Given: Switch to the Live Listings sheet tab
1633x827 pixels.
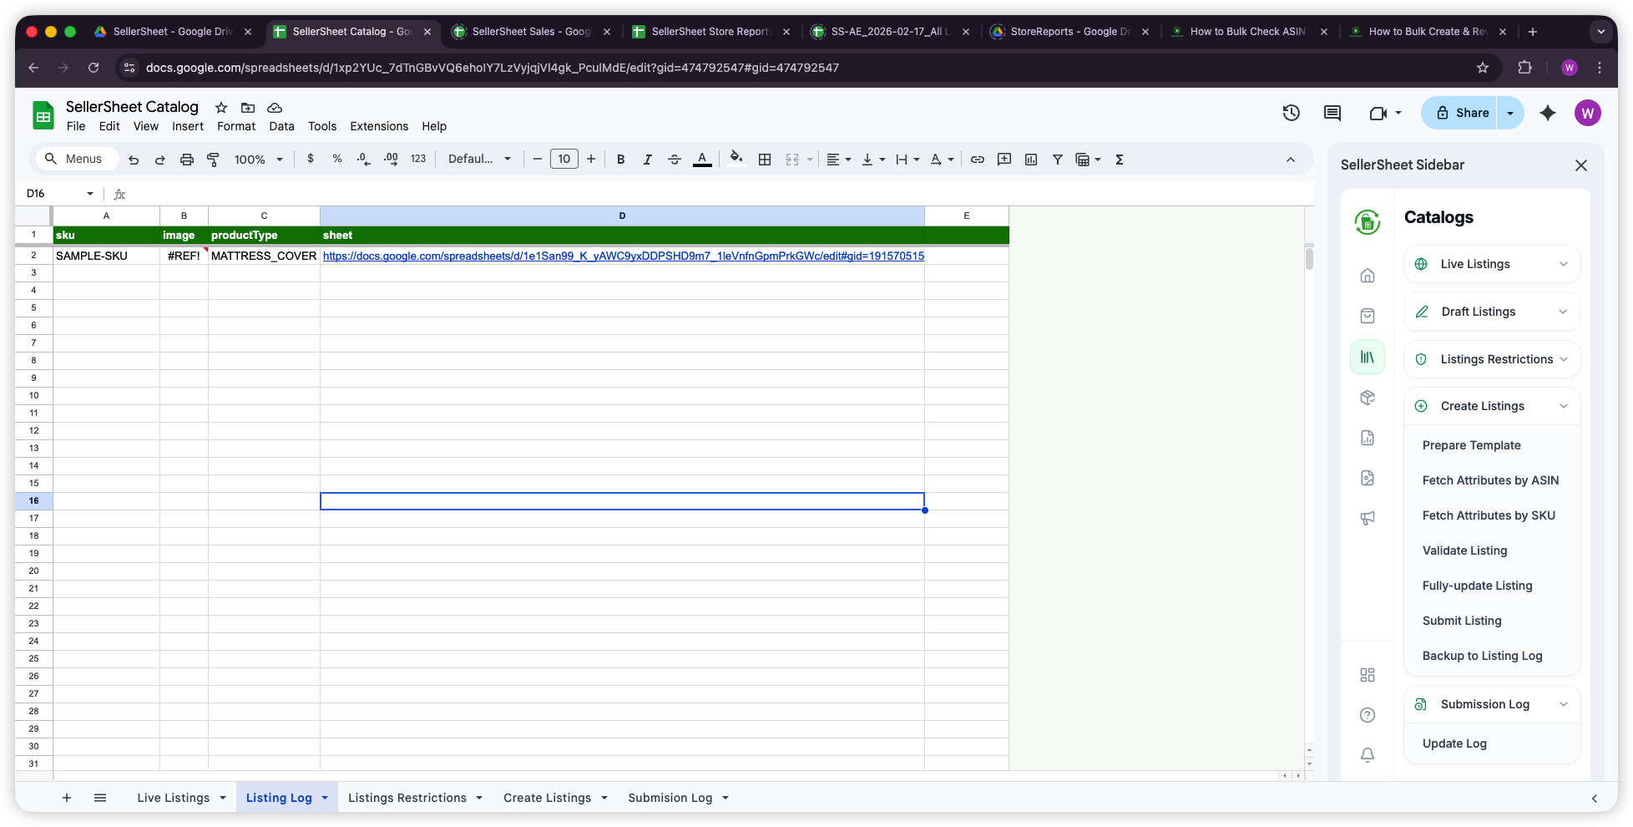Looking at the screenshot, I should point(173,798).
